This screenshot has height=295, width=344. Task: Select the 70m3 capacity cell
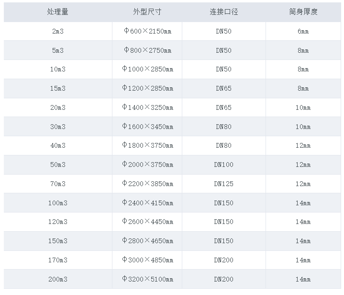[57, 184]
